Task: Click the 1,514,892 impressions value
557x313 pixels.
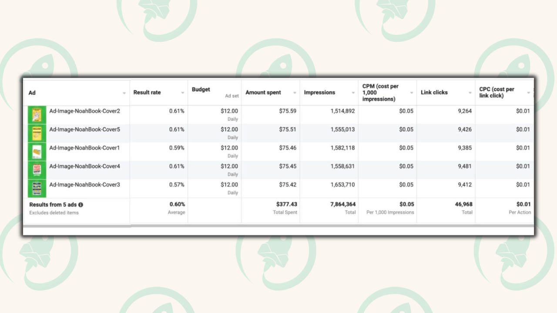Action: coord(343,111)
